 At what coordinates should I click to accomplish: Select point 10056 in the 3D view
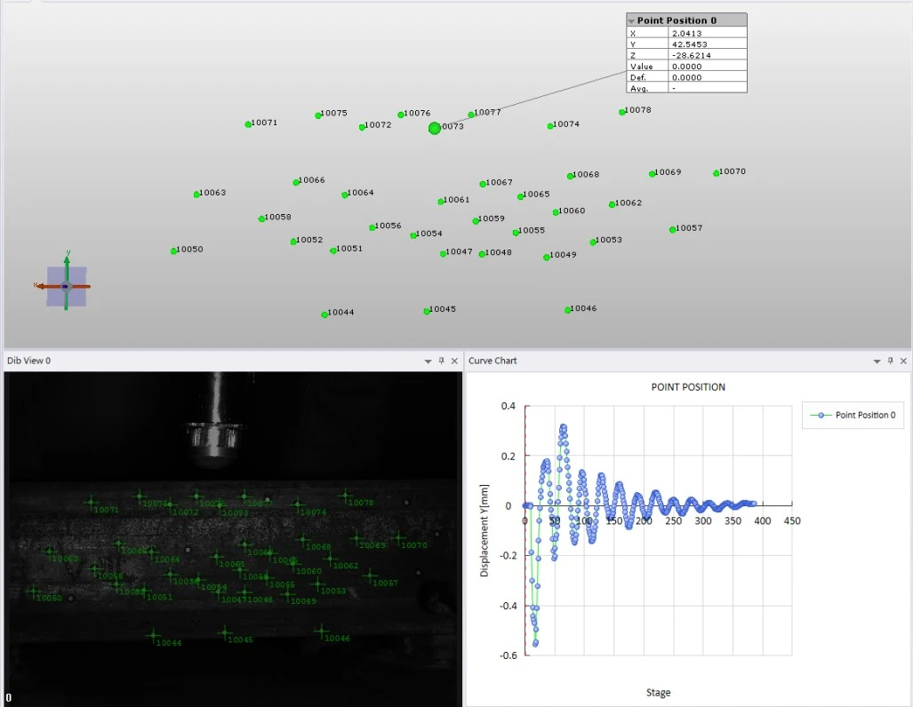pos(372,227)
